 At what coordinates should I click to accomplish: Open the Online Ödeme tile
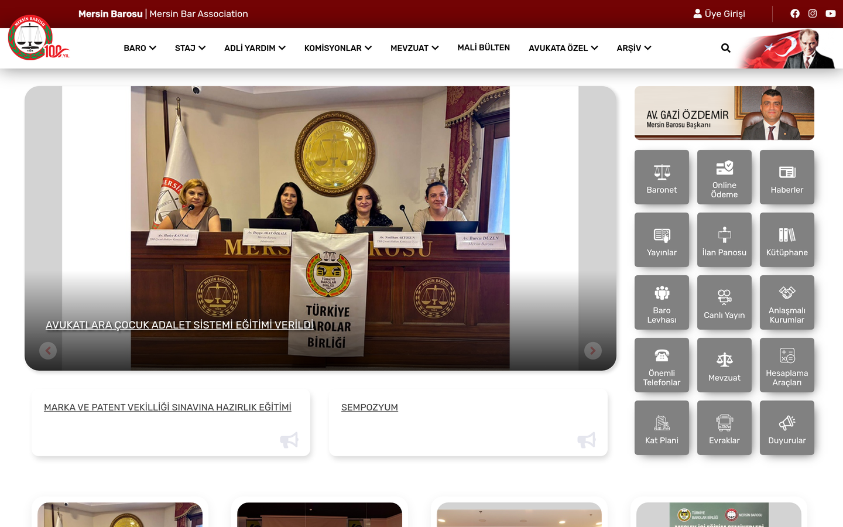tap(724, 177)
